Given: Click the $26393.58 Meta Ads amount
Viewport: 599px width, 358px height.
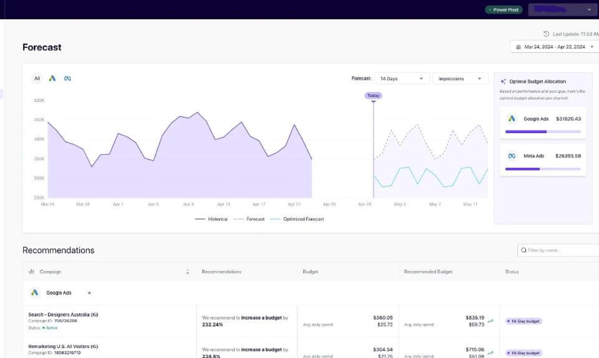Looking at the screenshot, I should tap(568, 156).
